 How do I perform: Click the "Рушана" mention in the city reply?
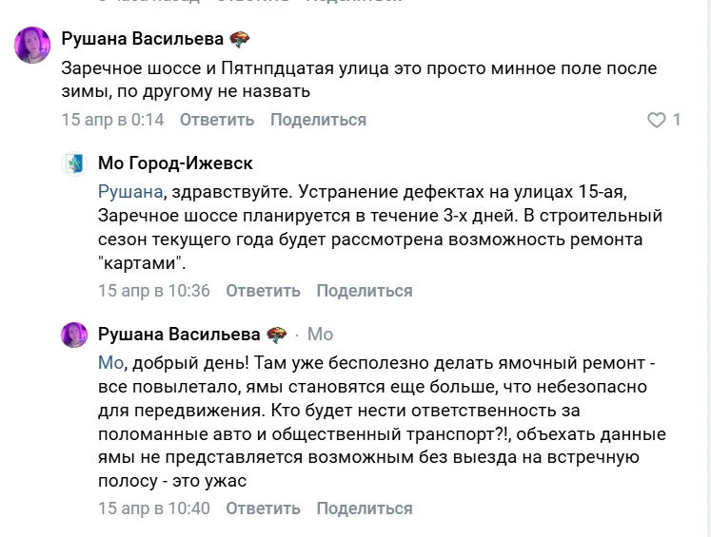(129, 192)
